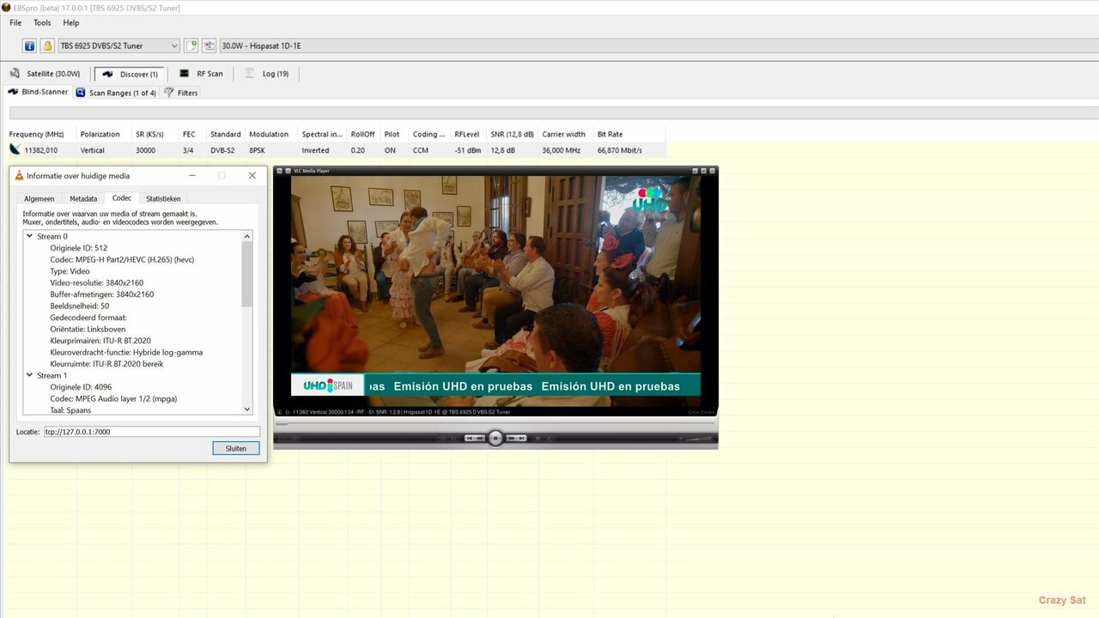Select the Blind-Scanner waveform icon
This screenshot has height=618, width=1099.
[13, 91]
